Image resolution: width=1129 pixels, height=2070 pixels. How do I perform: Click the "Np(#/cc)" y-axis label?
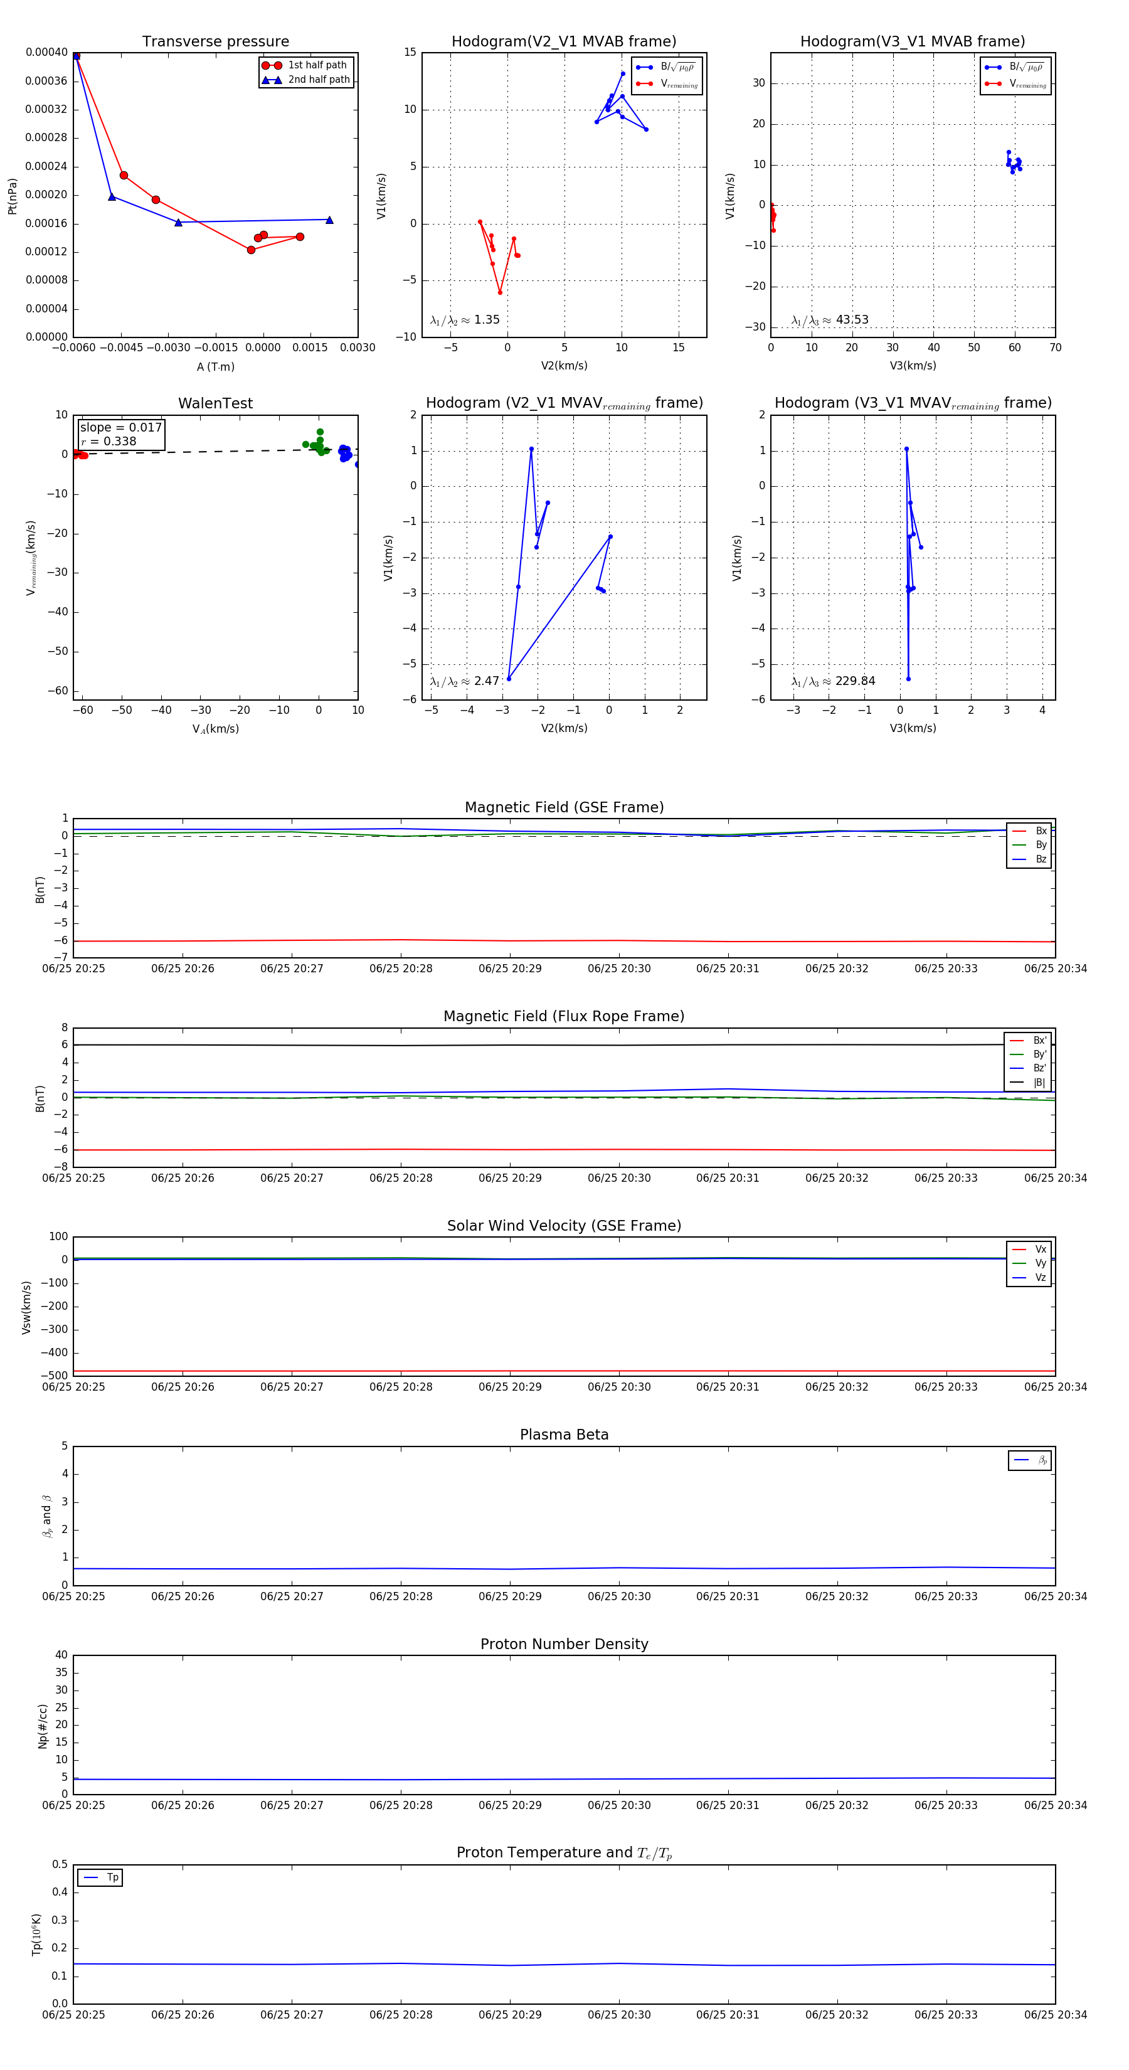pyautogui.click(x=43, y=1726)
